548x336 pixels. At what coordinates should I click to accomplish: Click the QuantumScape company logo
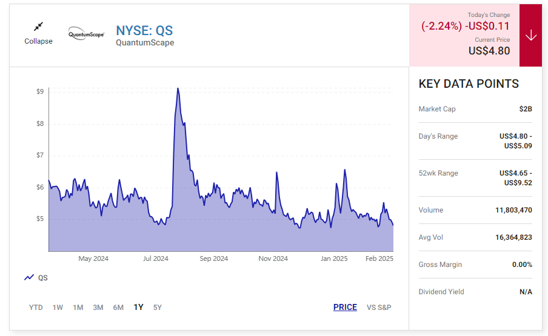click(86, 34)
